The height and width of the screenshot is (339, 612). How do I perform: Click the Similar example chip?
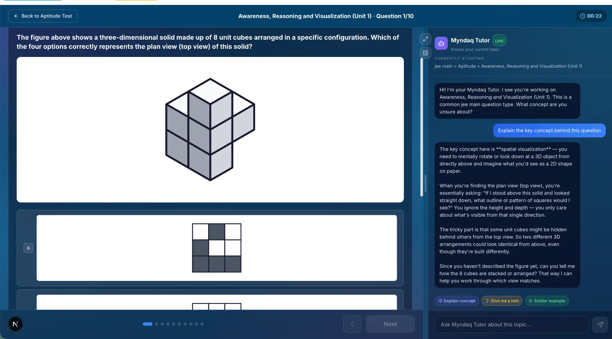pyautogui.click(x=547, y=301)
